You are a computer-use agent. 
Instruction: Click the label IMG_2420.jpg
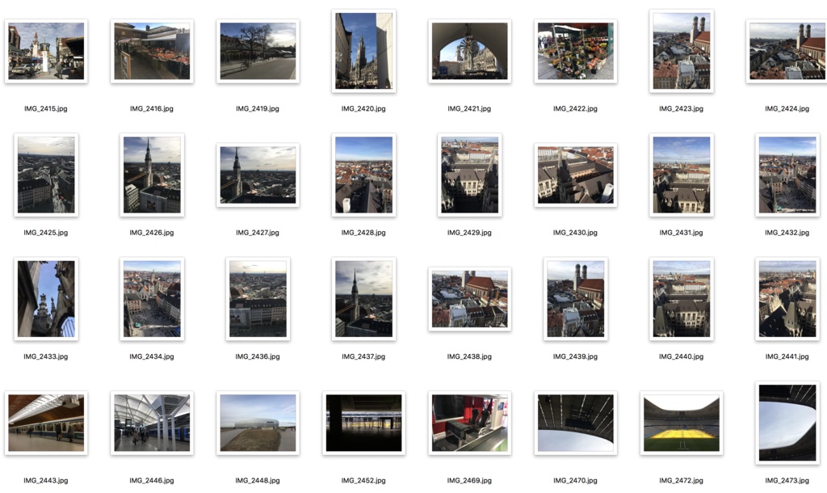coord(363,109)
